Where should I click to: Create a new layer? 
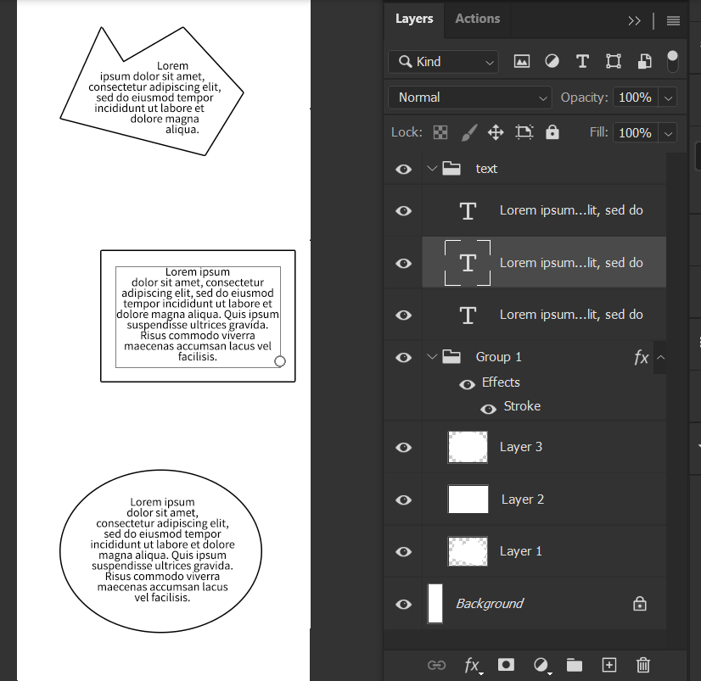[x=608, y=665]
